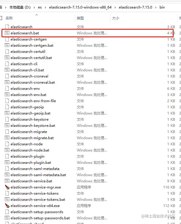This screenshot has width=181, height=224.
Task: Expand the breadcrumb arrow after 本地磁盘 (D:)
Action: [34, 7]
